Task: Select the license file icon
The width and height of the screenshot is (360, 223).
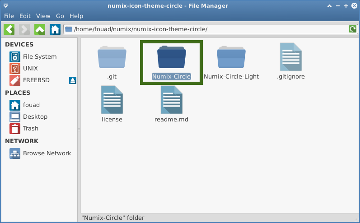Action: (x=112, y=100)
